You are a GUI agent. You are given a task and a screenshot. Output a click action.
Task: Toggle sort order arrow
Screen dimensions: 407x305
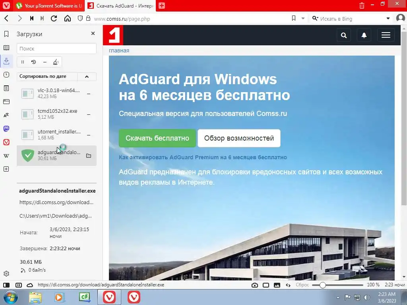pyautogui.click(x=87, y=77)
